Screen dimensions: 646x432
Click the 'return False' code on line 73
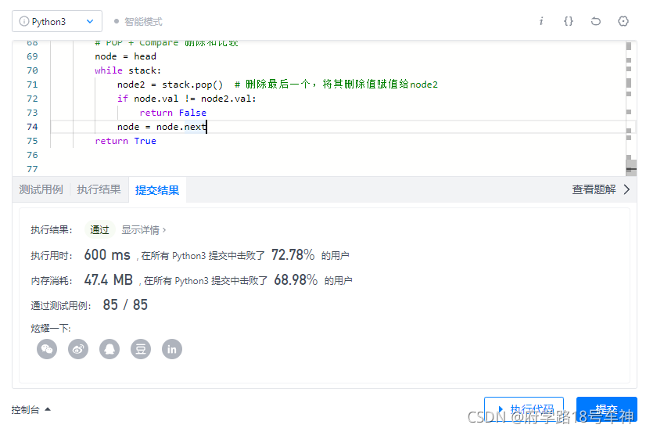[173, 113]
